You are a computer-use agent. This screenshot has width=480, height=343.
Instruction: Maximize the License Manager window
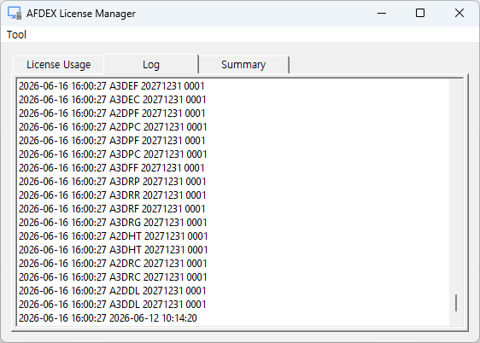(420, 13)
